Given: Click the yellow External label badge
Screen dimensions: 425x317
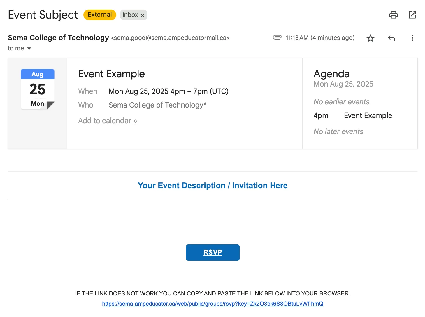Looking at the screenshot, I should pos(100,15).
